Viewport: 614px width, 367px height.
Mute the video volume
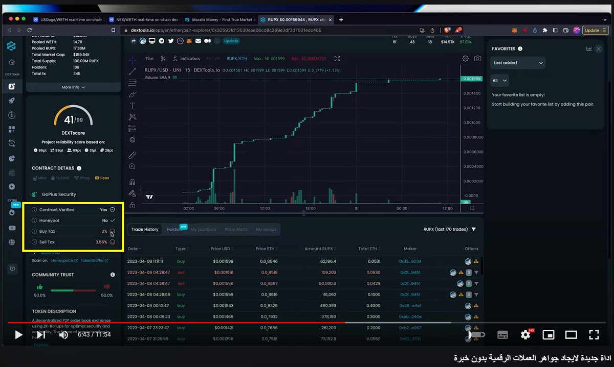tap(63, 335)
